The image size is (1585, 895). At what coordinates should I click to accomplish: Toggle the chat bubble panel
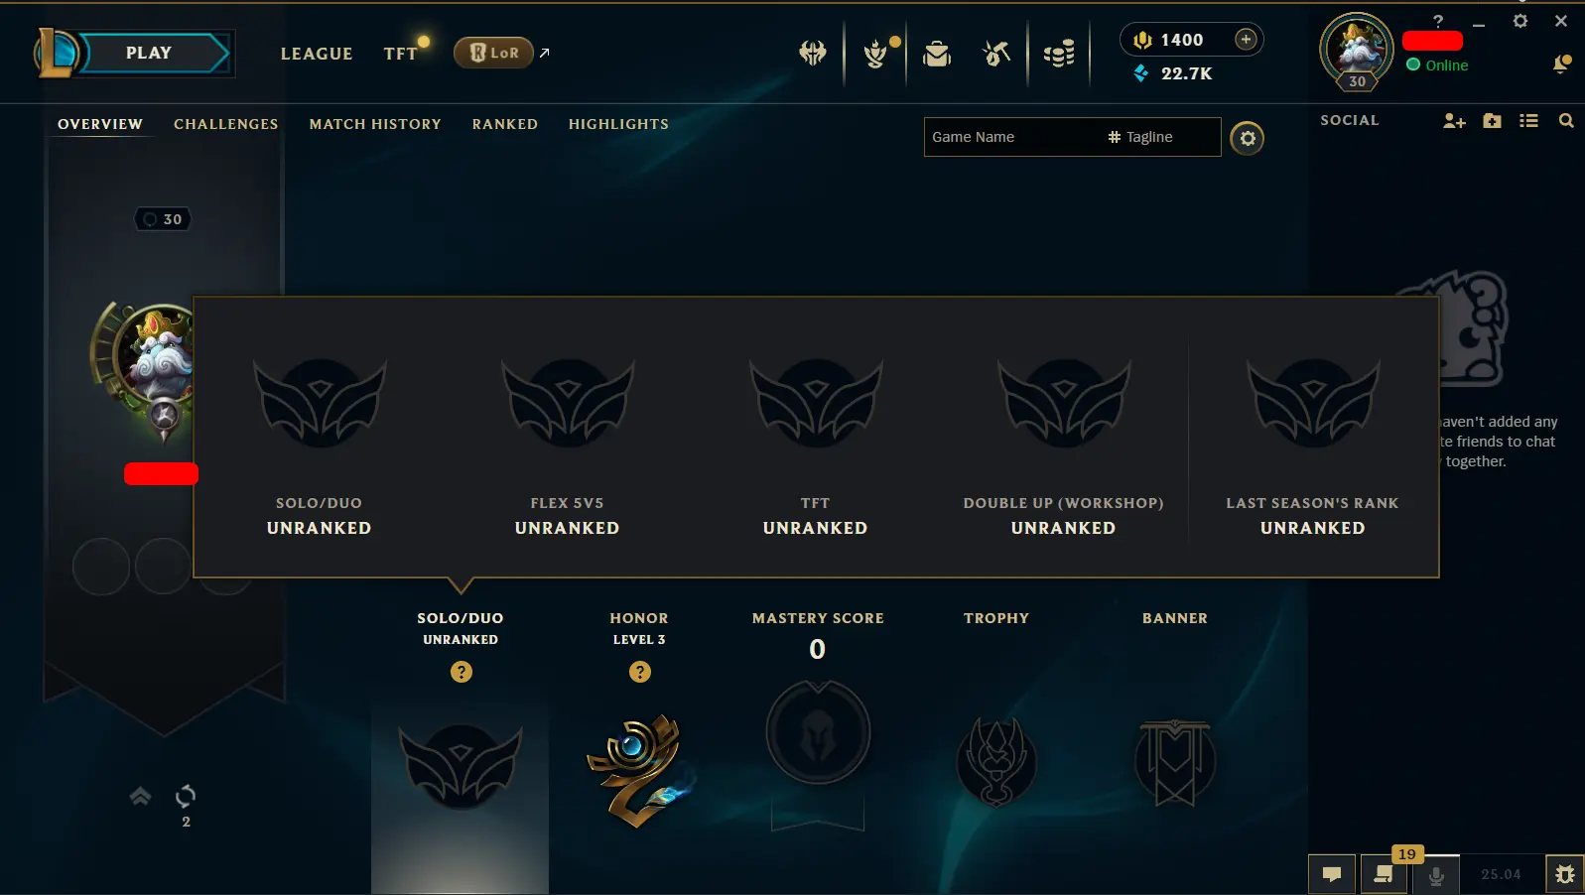(1332, 874)
